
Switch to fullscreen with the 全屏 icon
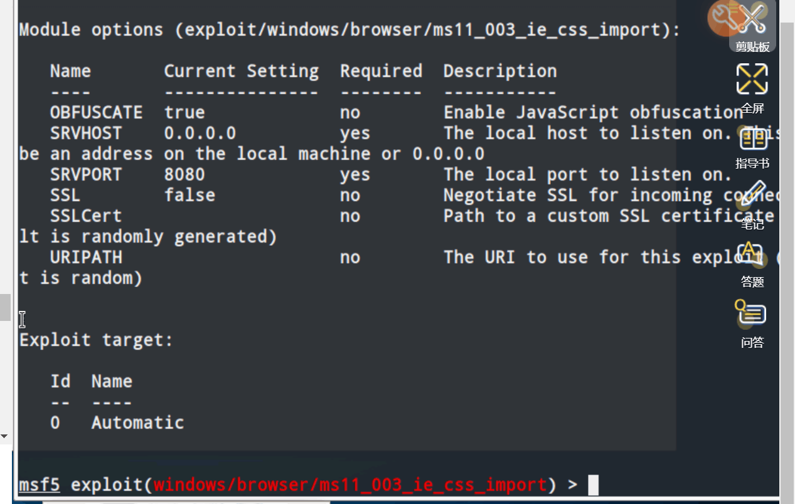752,88
